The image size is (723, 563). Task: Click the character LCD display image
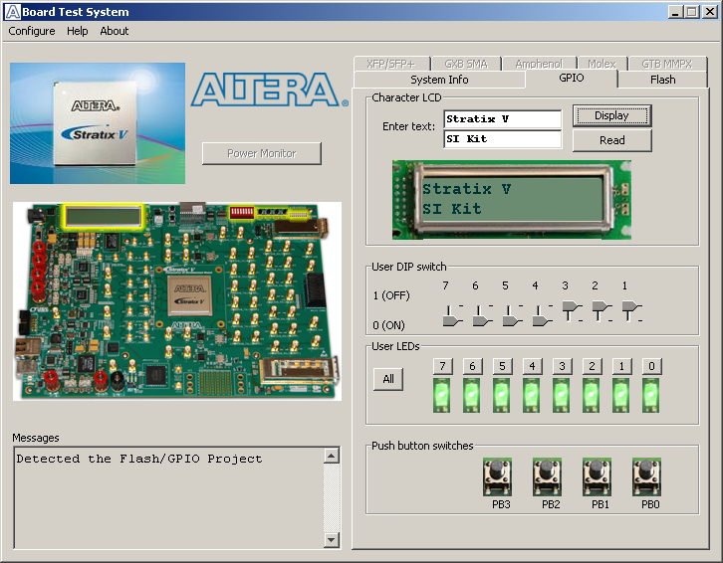pos(511,200)
